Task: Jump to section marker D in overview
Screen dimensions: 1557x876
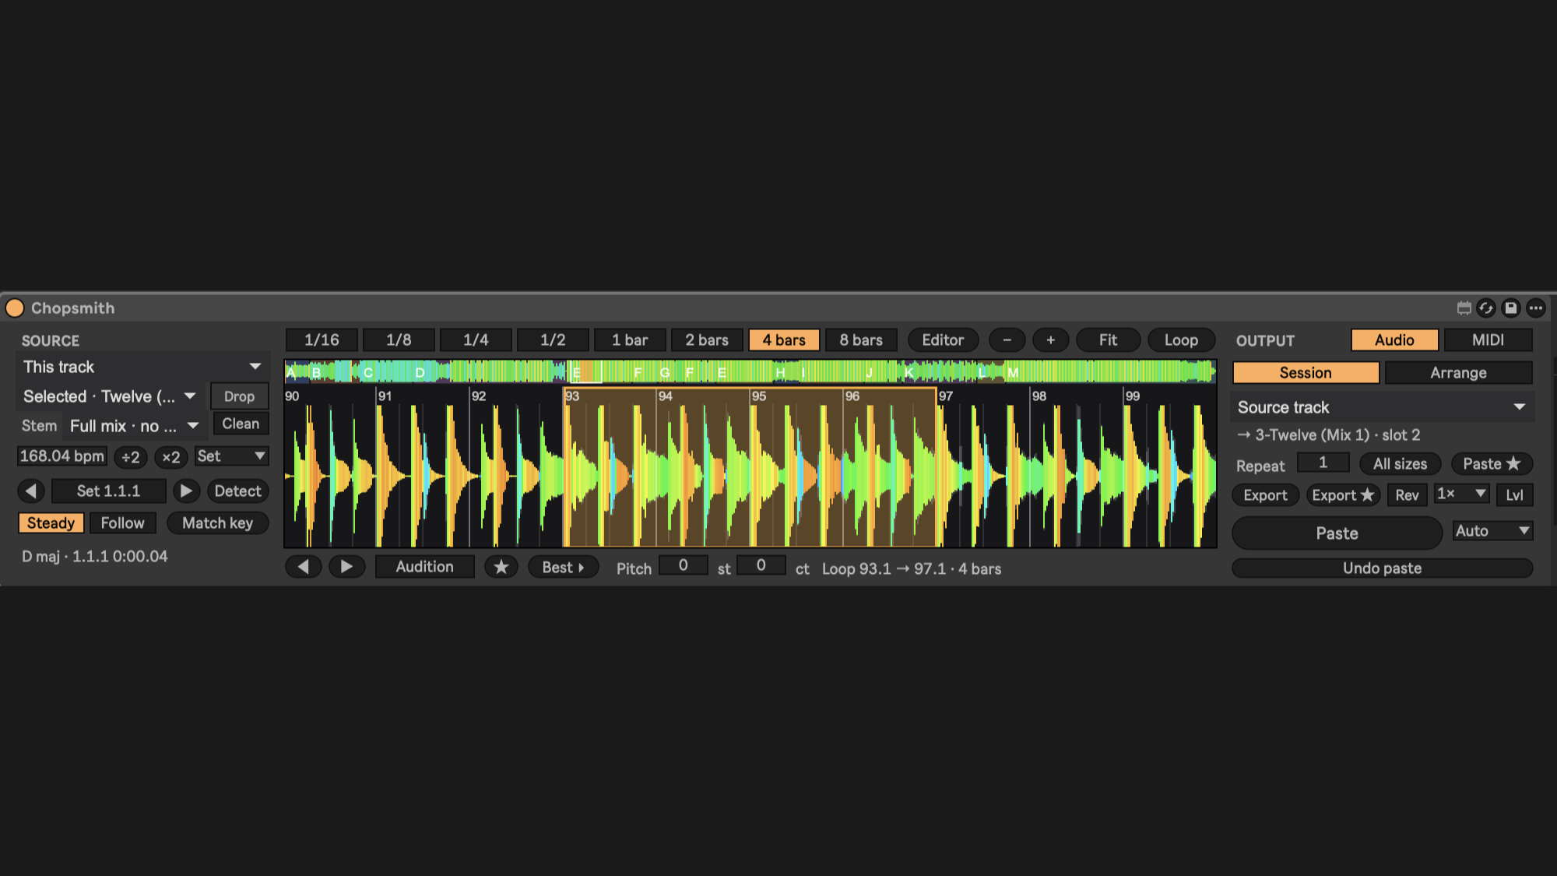Action: click(x=420, y=372)
